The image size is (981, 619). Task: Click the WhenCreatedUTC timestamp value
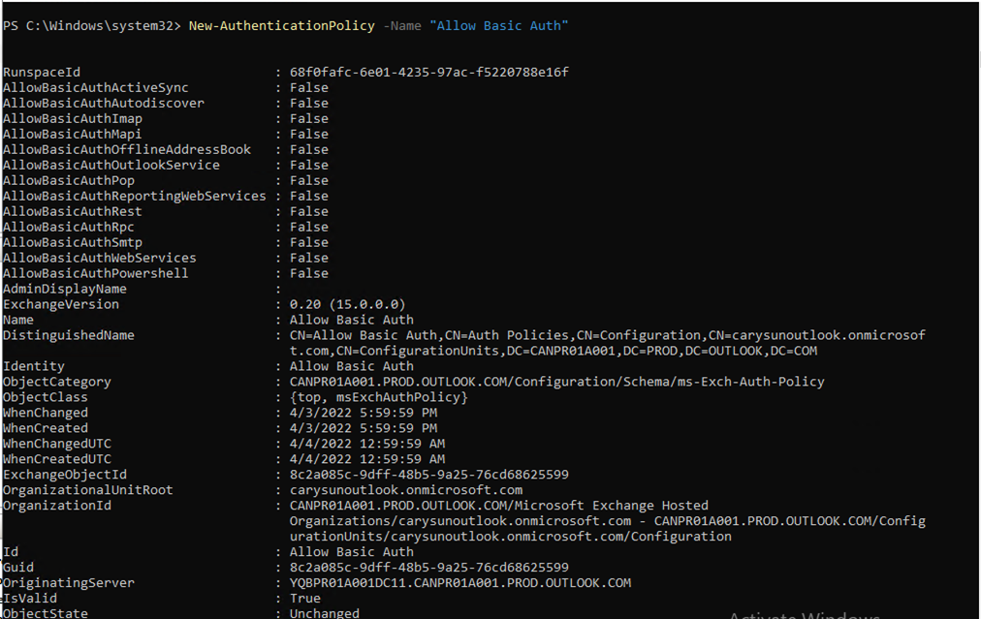(x=366, y=460)
